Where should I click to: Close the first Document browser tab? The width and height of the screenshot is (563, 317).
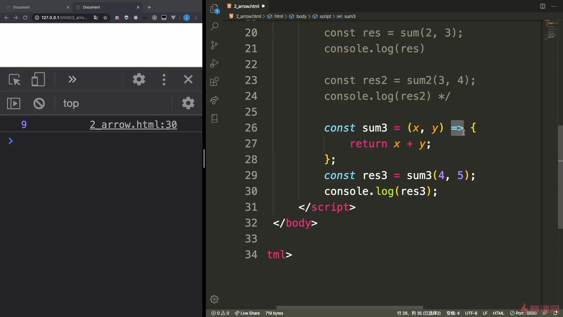pos(68,7)
